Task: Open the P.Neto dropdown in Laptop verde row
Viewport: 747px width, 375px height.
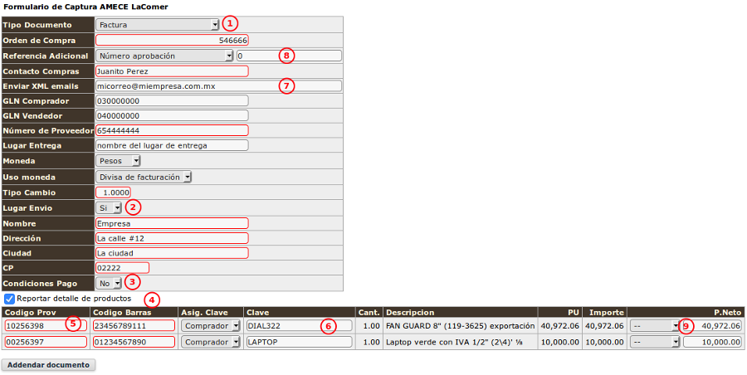Action: coord(655,342)
